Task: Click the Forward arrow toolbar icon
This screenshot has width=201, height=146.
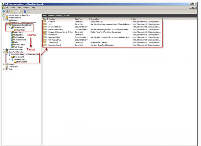Action: click(7, 11)
